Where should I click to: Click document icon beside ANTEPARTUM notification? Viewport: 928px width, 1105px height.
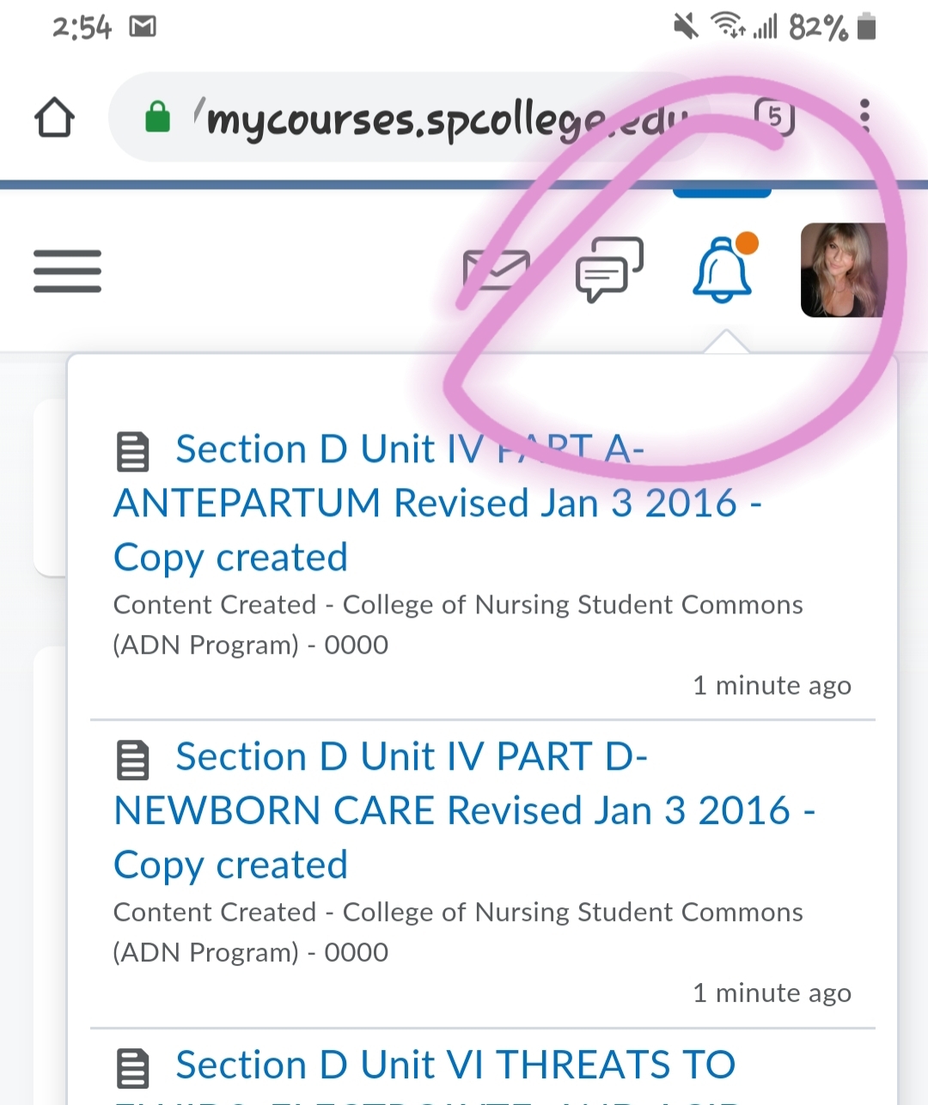pos(133,452)
